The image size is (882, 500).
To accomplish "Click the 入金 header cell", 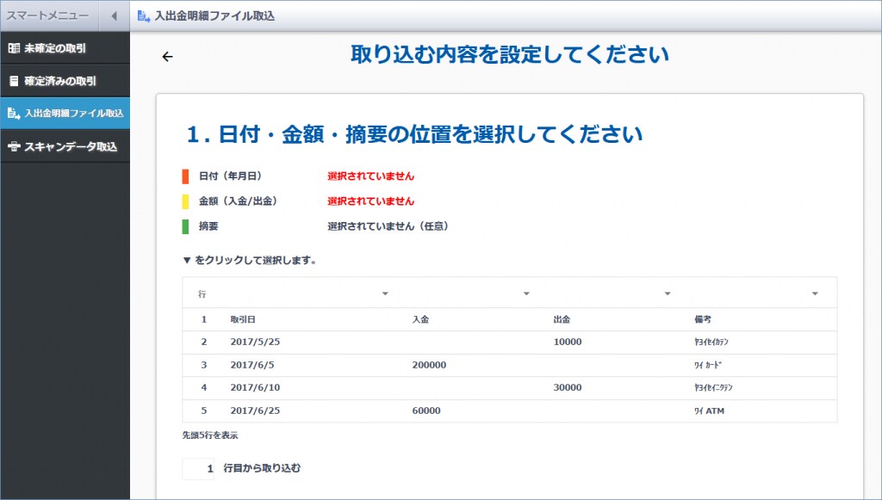I will 420,319.
